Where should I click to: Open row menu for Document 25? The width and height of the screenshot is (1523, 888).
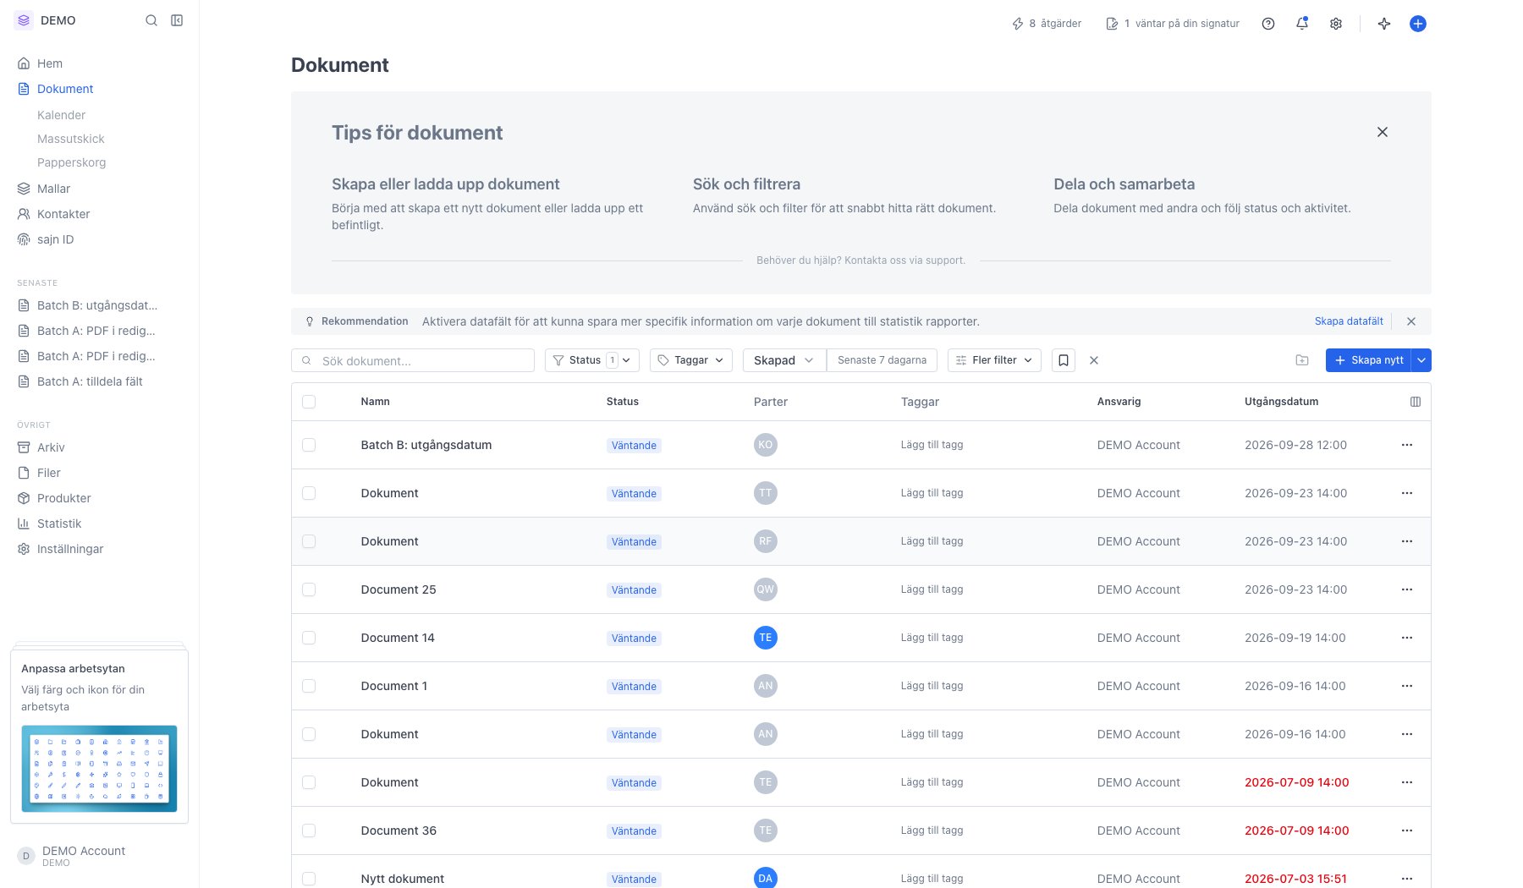click(x=1407, y=589)
